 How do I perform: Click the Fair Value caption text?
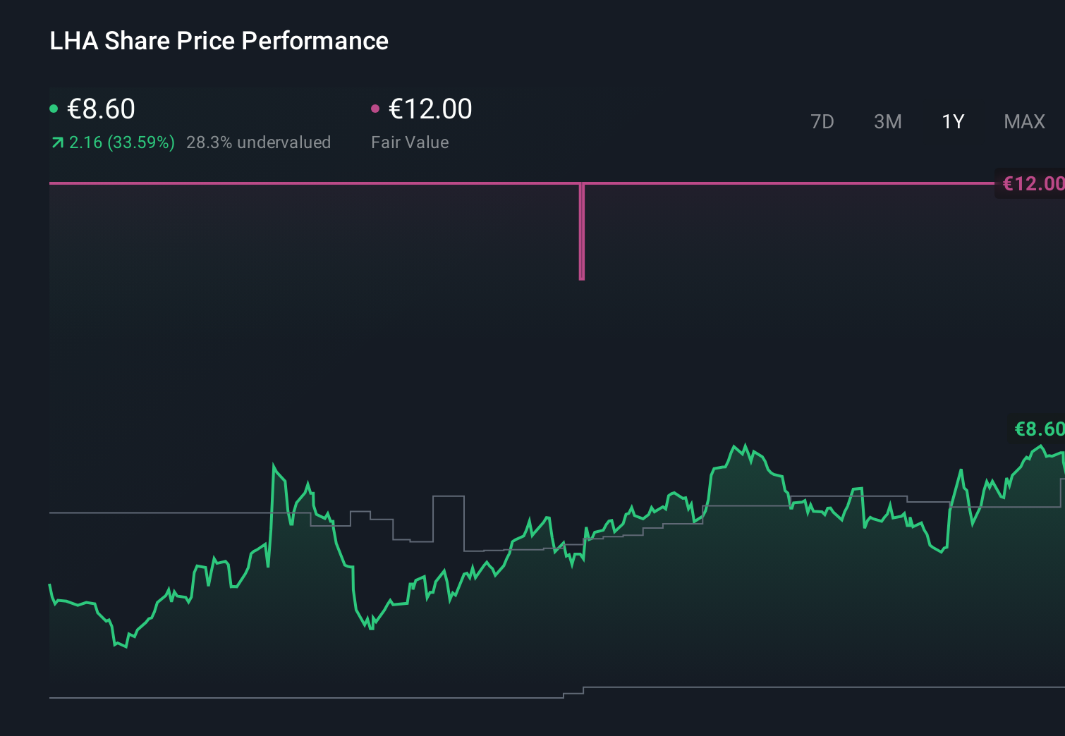pyautogui.click(x=410, y=142)
